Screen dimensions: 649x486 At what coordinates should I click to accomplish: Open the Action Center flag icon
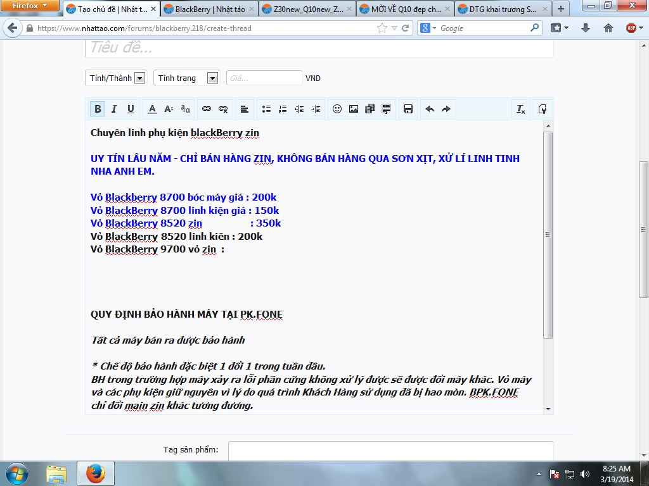pyautogui.click(x=555, y=474)
